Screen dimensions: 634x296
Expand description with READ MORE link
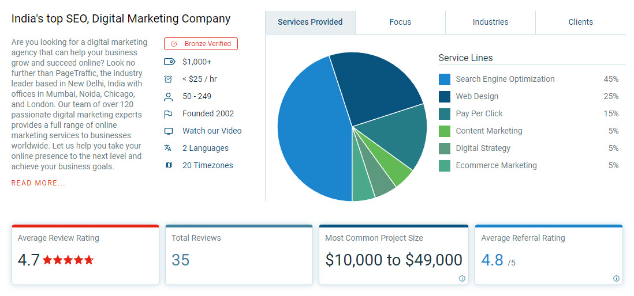coord(38,183)
